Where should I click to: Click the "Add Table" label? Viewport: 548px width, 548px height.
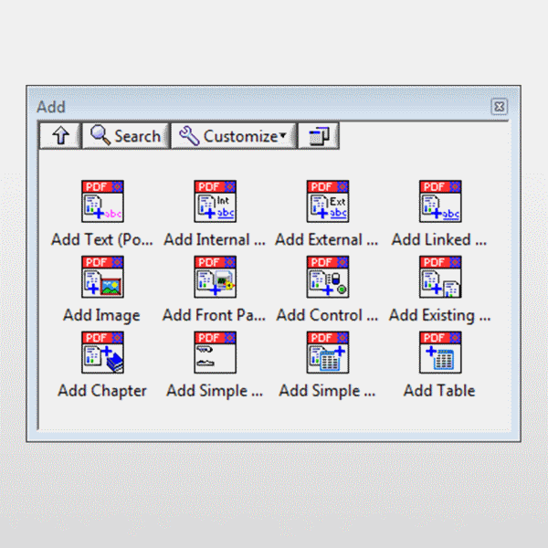click(439, 391)
